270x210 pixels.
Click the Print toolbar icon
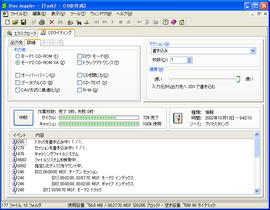click(x=42, y=22)
